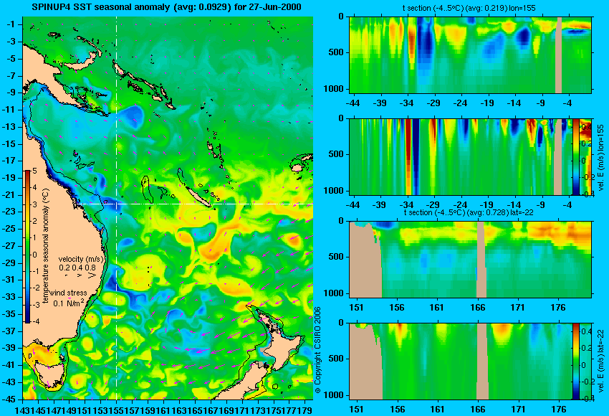Open the temperature section plot for lat=-22
Screen dimensions: 609x416
click(x=470, y=260)
